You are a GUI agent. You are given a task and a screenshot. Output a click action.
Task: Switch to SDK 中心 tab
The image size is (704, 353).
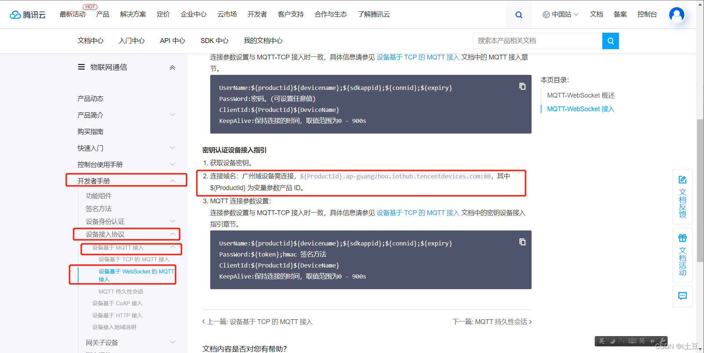pyautogui.click(x=215, y=41)
